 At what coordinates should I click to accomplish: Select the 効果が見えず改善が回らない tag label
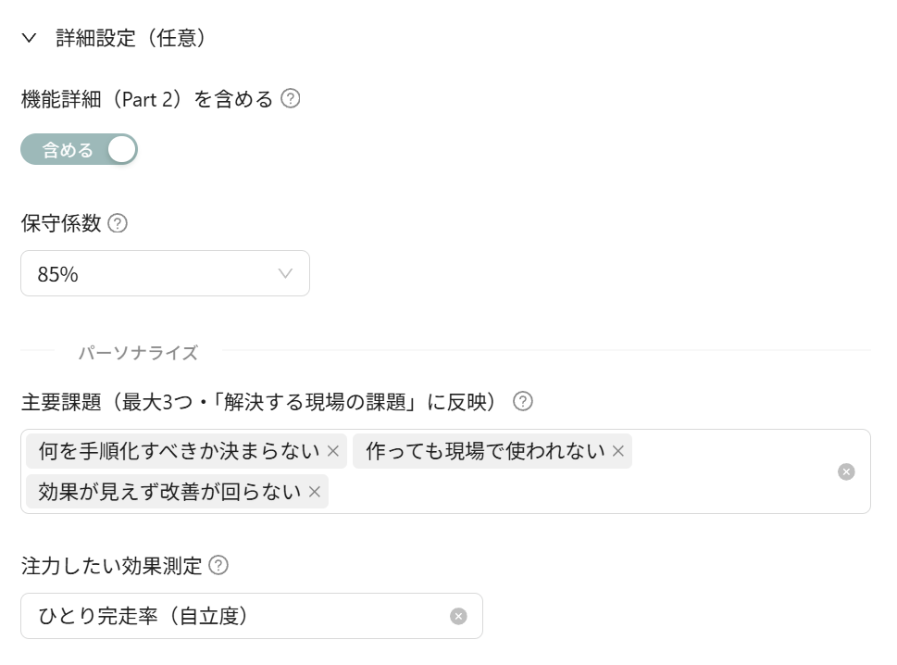pos(169,492)
